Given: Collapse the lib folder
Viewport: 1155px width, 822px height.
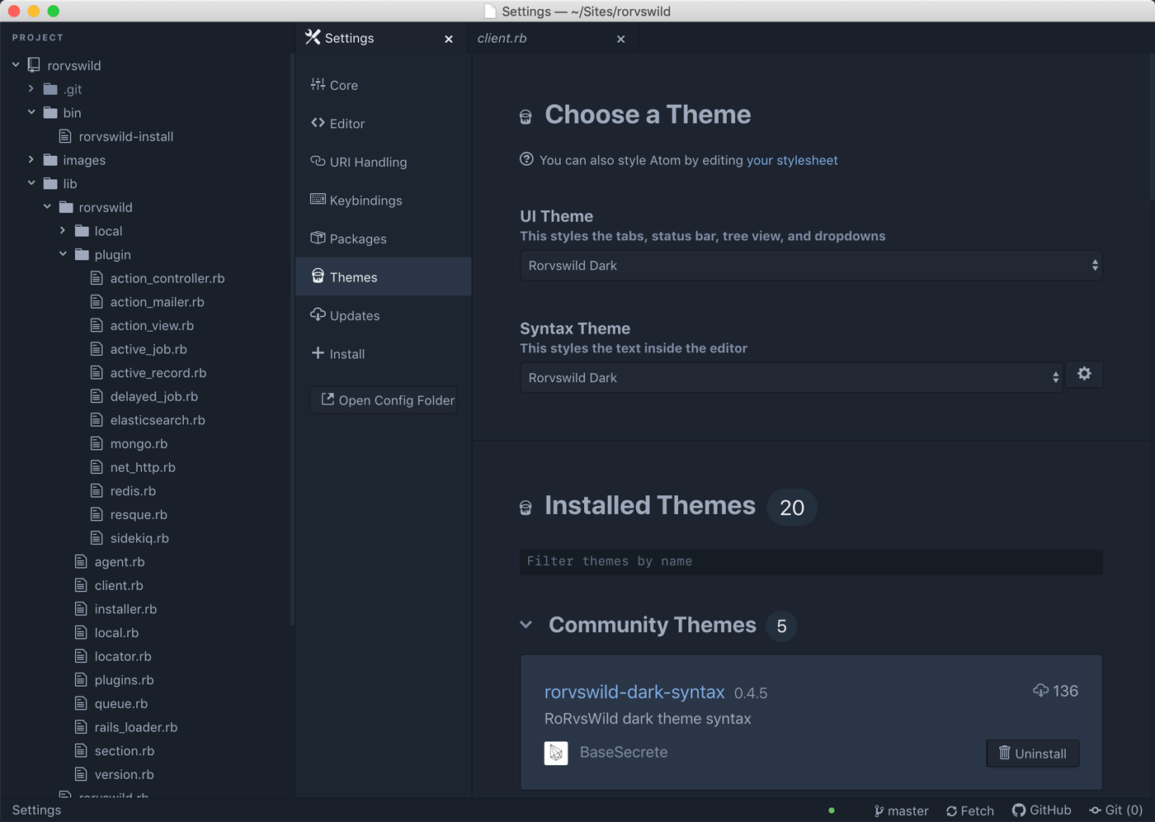Looking at the screenshot, I should coord(31,183).
